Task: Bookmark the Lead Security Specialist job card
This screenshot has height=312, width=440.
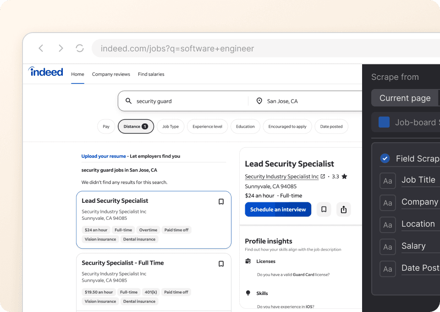Action: 221,201
